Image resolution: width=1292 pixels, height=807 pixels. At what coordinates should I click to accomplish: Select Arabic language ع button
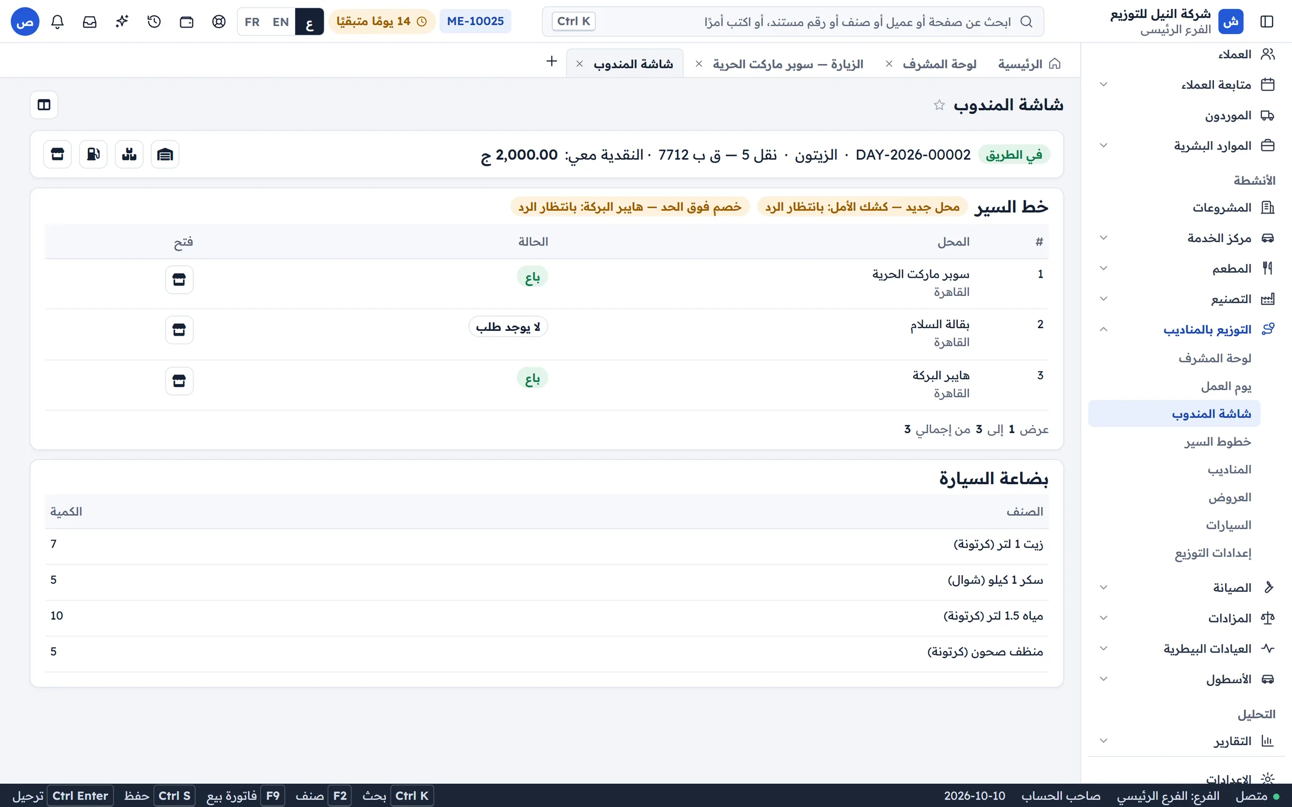tap(310, 22)
